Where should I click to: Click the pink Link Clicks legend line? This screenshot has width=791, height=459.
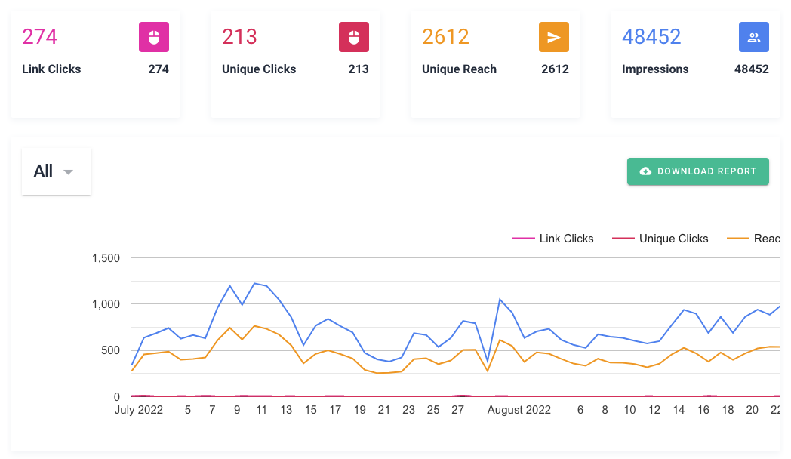[x=523, y=238]
